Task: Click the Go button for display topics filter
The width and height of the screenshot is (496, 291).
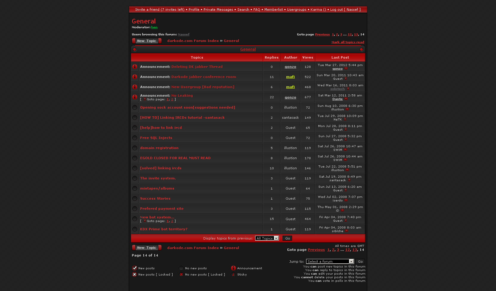Action: (x=287, y=238)
